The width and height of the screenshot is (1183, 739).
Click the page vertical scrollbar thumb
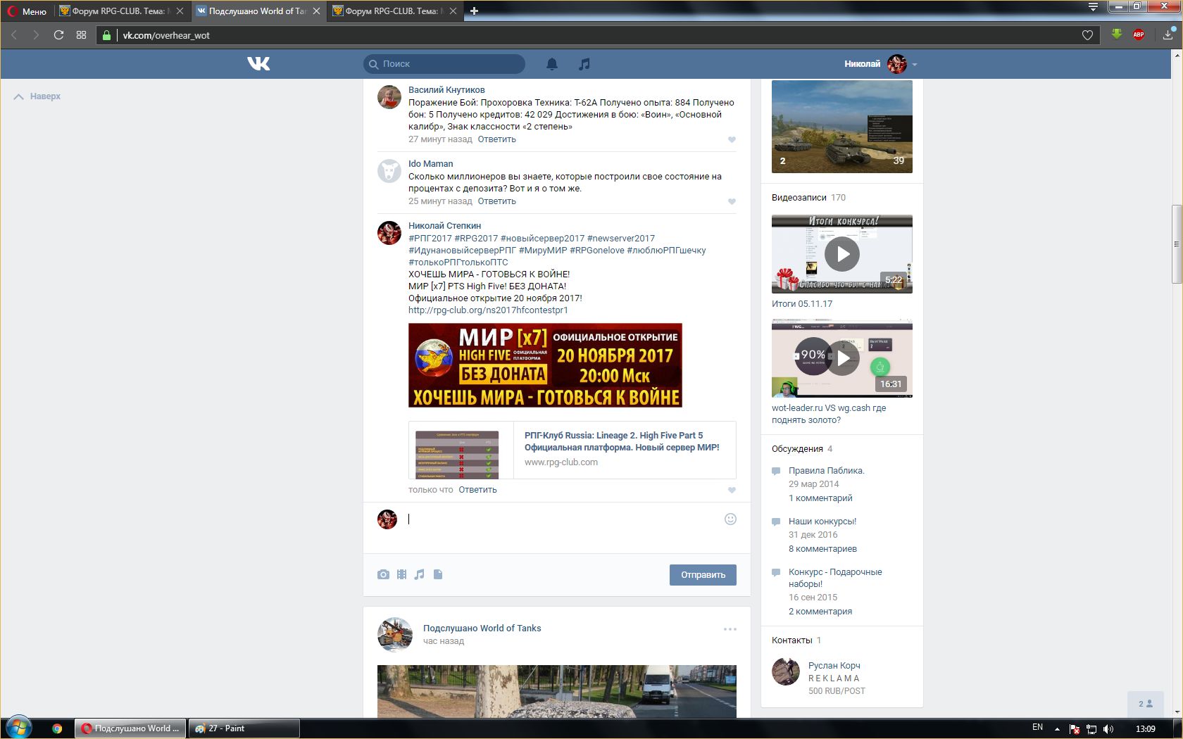click(1176, 244)
